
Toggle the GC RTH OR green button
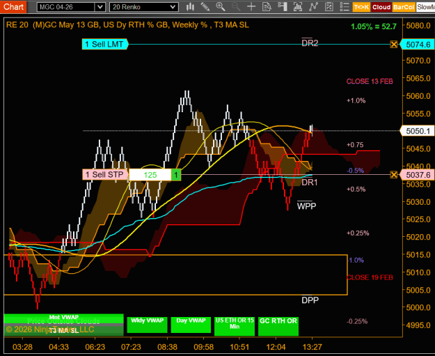(278, 326)
